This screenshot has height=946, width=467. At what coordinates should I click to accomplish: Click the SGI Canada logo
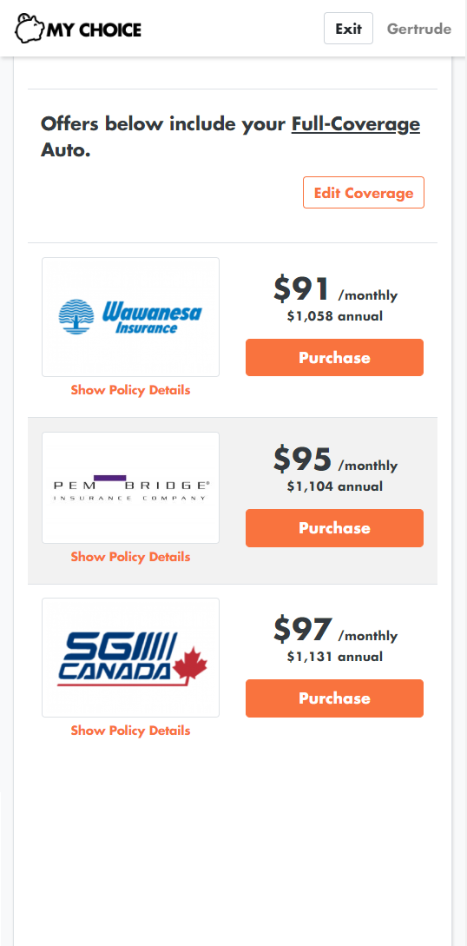point(131,658)
